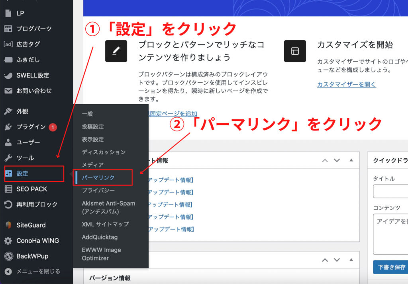Choose ディスカッション in the submenu
The width and height of the screenshot is (408, 284).
point(104,152)
